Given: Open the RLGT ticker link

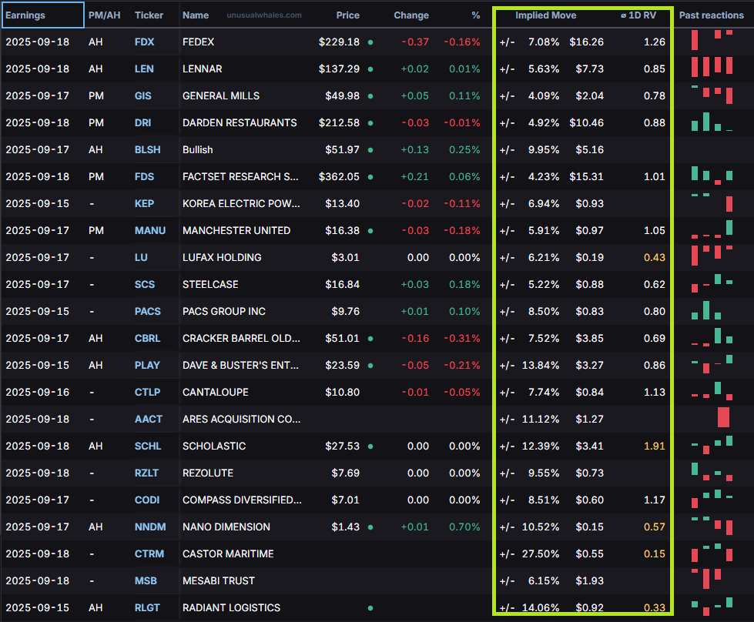Looking at the screenshot, I should (x=147, y=607).
